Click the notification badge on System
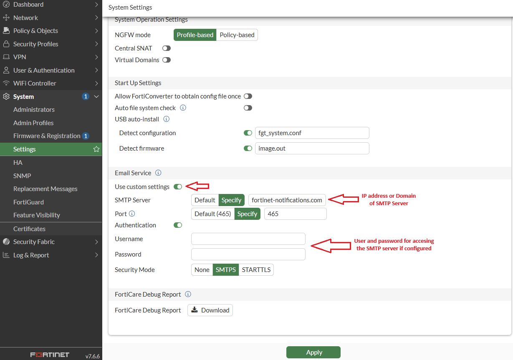 [86, 96]
